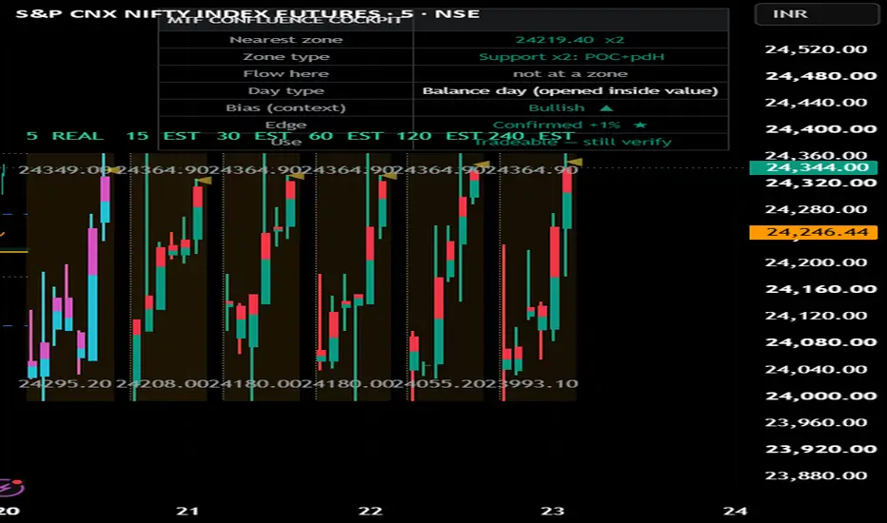887x523 pixels.
Task: Click the 24 date label on time axis
Action: pos(735,512)
